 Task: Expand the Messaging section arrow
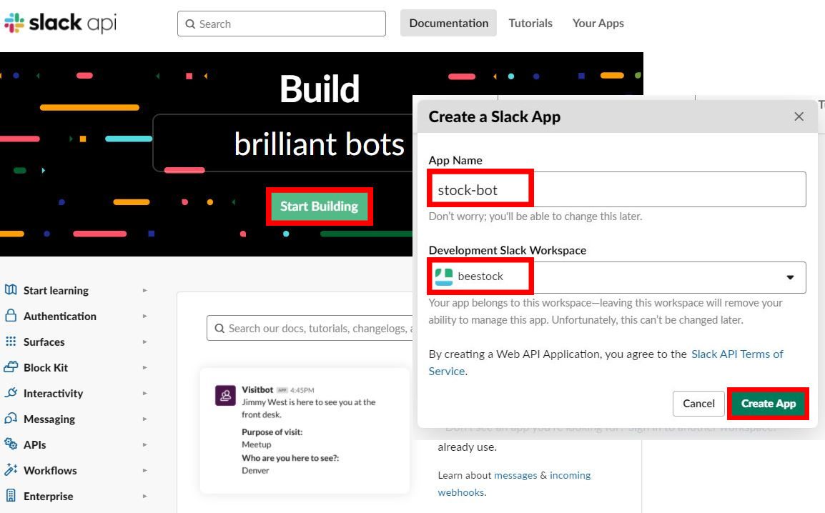pyautogui.click(x=144, y=419)
